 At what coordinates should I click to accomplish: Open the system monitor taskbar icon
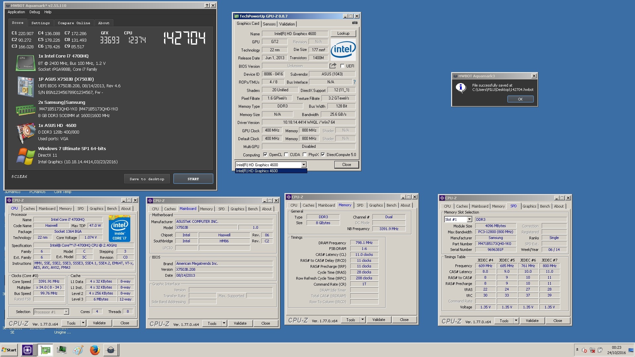(x=62, y=350)
